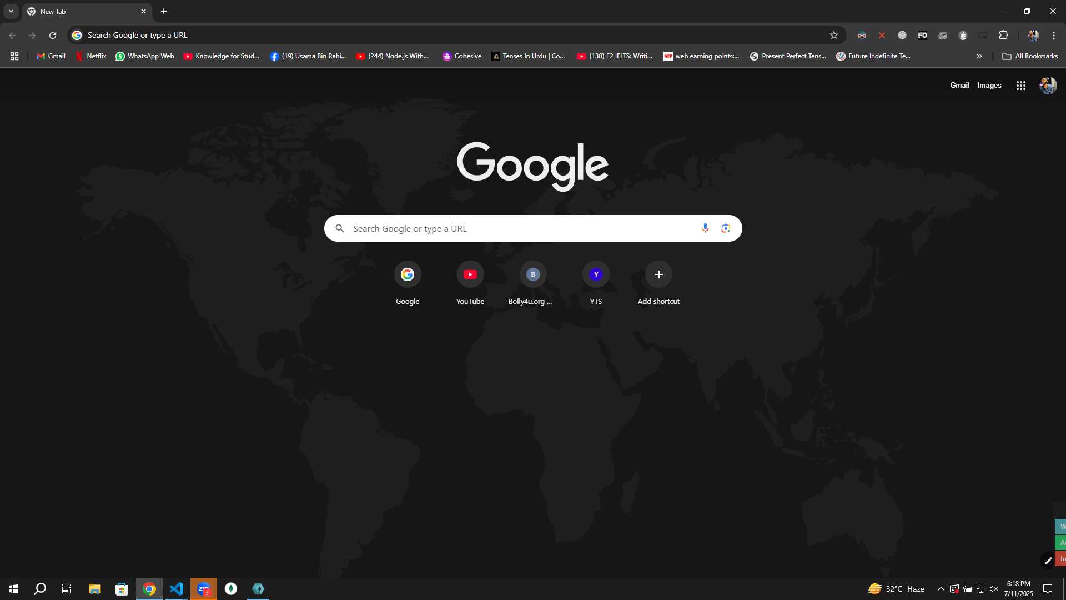Open the Usama Bin Rahi... Facebook bookmark
Screen dimensions: 1066x600
tap(308, 56)
